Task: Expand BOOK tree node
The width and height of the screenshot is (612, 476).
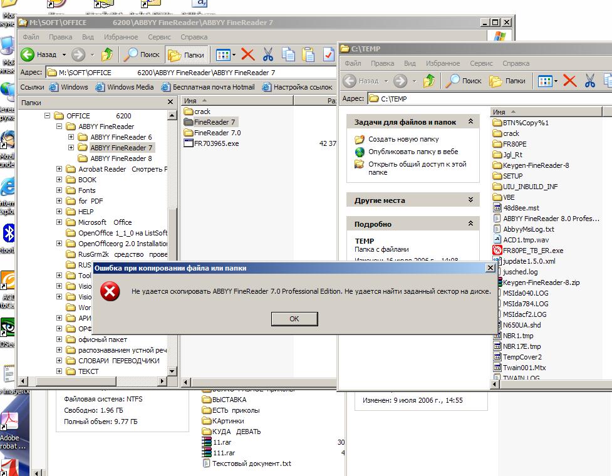Action: pyautogui.click(x=59, y=180)
